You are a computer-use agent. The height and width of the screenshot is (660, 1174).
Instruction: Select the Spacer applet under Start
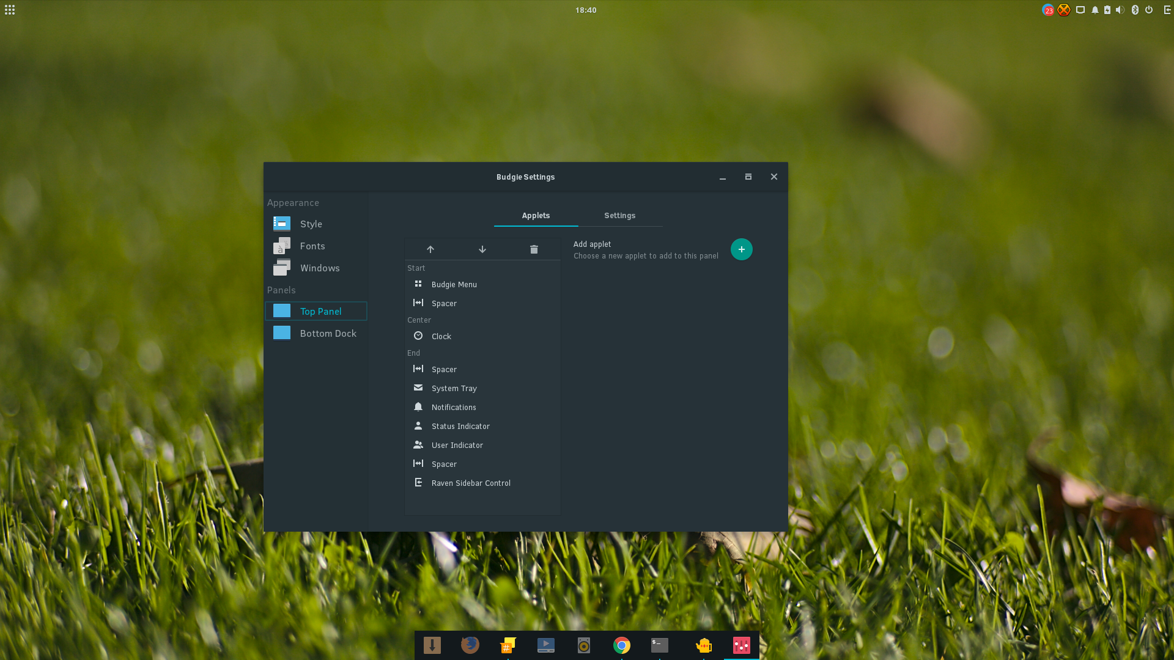point(482,303)
